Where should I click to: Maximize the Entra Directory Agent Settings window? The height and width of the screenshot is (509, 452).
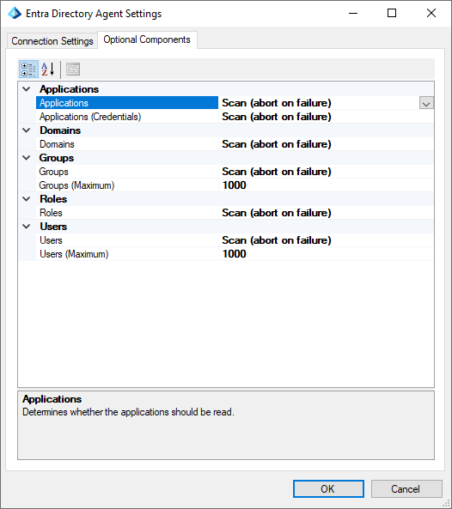392,14
